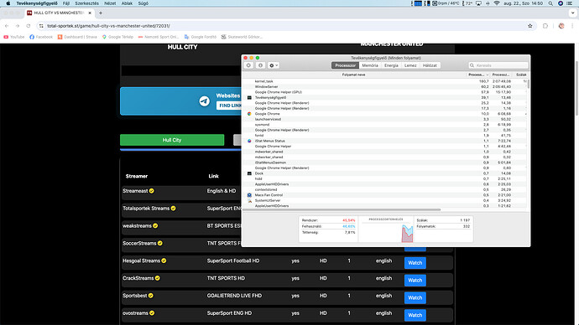This screenshot has height=325, width=579.
Task: Select the fontd process row
Action: [384, 135]
